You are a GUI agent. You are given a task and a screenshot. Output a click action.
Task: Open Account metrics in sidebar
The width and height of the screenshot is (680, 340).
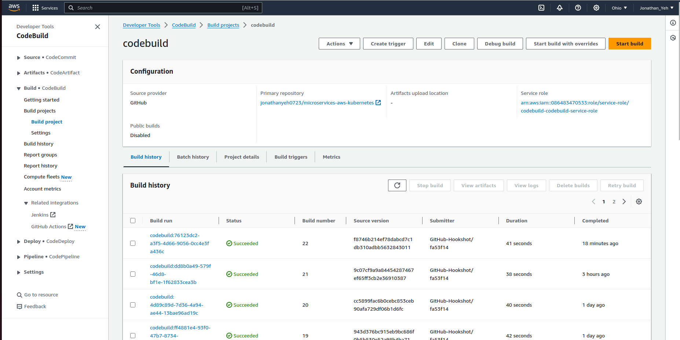pos(43,189)
